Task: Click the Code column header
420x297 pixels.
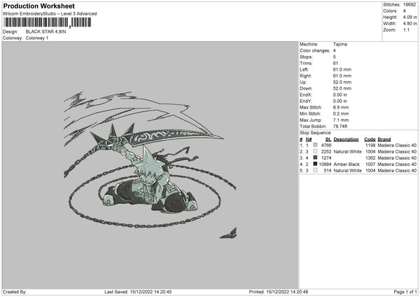Action: click(370, 139)
